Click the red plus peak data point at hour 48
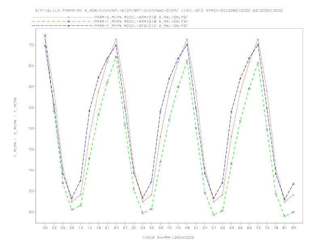This screenshot has height=248, width=320. tap(187, 39)
